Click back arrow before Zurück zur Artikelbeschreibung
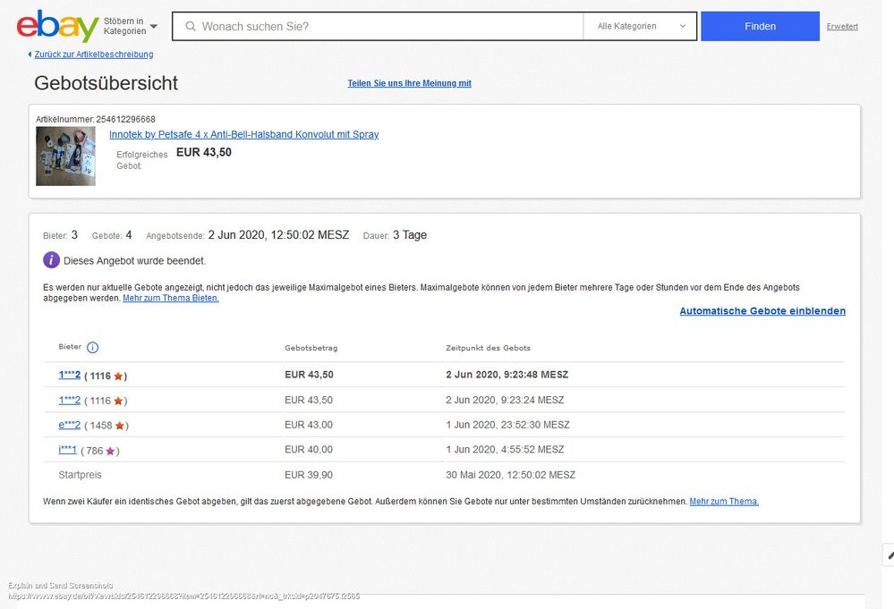 30,55
